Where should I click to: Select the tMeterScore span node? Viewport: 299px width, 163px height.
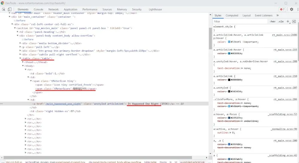pos(66,89)
